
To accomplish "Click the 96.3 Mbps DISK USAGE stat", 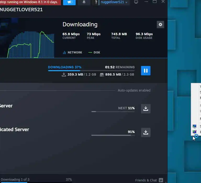I will 144,36.
